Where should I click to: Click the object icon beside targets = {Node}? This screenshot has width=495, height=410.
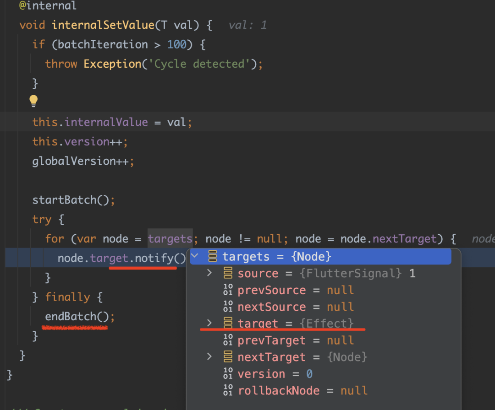point(213,256)
